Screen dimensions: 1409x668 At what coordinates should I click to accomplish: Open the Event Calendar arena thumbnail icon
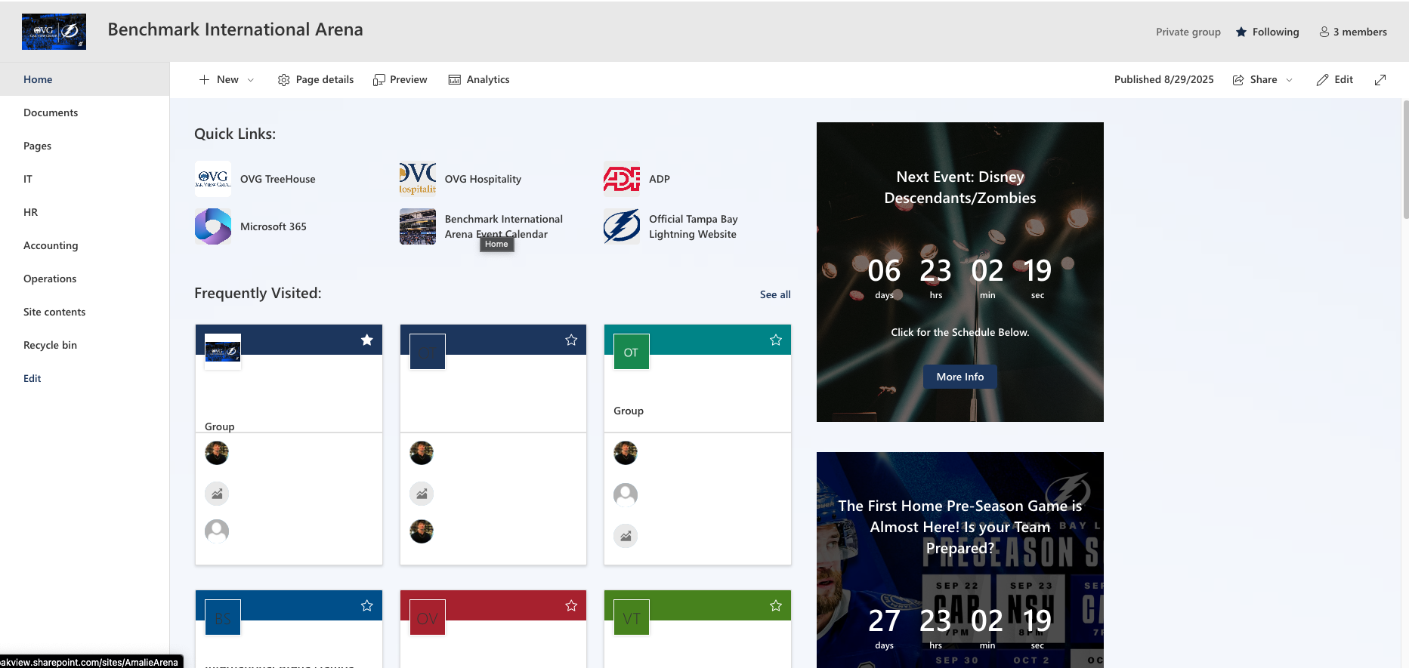click(x=418, y=226)
